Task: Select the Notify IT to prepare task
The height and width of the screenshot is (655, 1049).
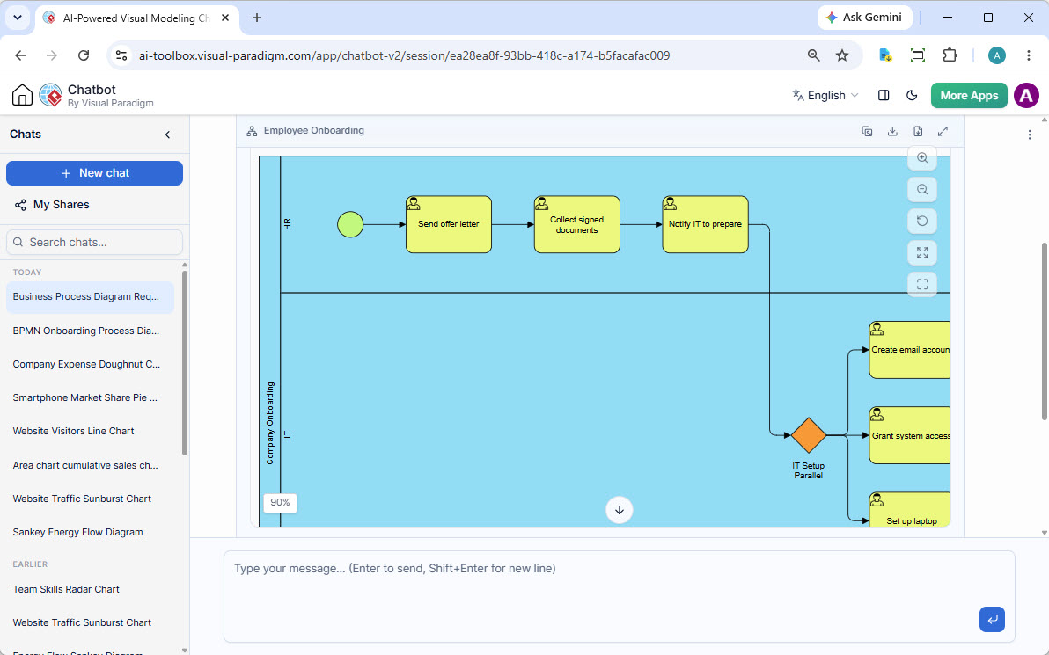Action: (705, 224)
